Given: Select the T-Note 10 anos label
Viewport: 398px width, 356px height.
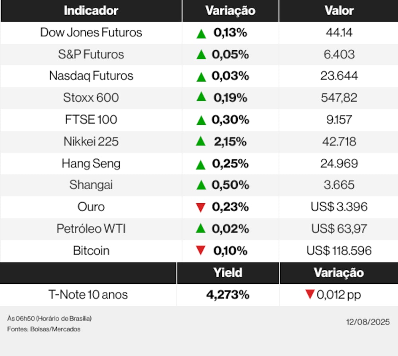Looking at the screenshot, I should point(88,295).
